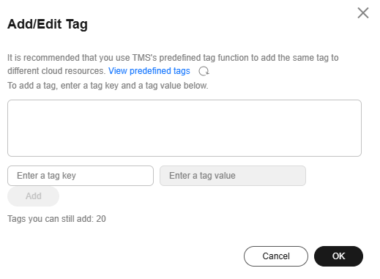Click the Add/Edit Tag dialog title
This screenshot has height=279, width=380.
(48, 24)
